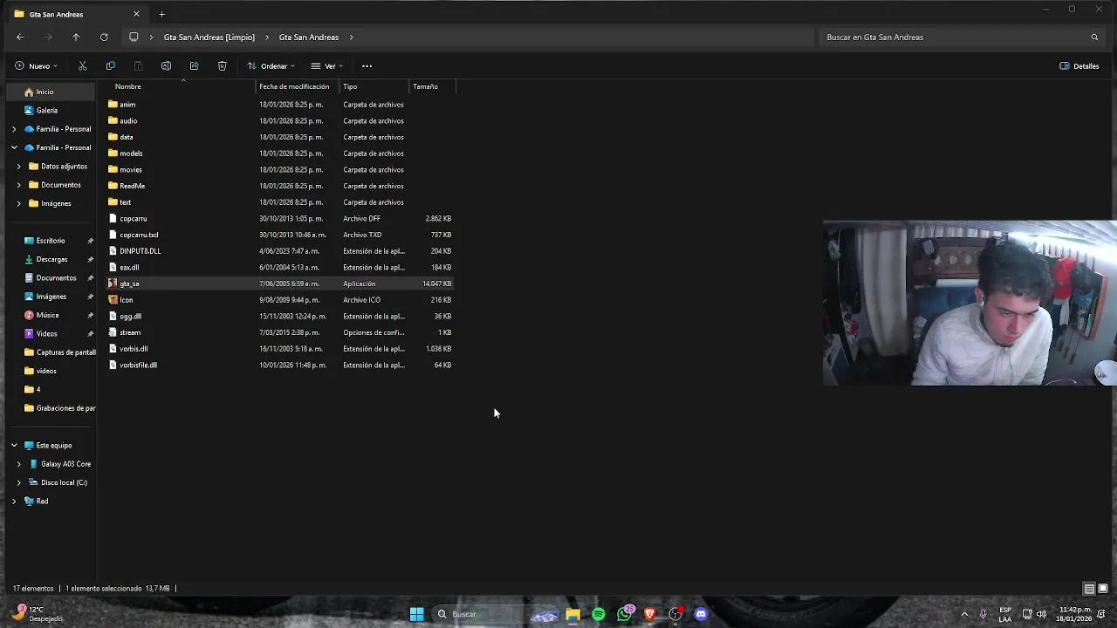Switch to large thumbnails view icon in status bar
The width and height of the screenshot is (1117, 628).
tap(1103, 589)
